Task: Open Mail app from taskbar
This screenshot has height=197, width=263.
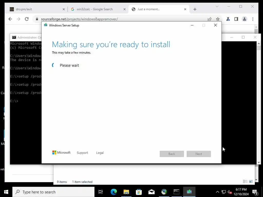Action: (x=152, y=192)
